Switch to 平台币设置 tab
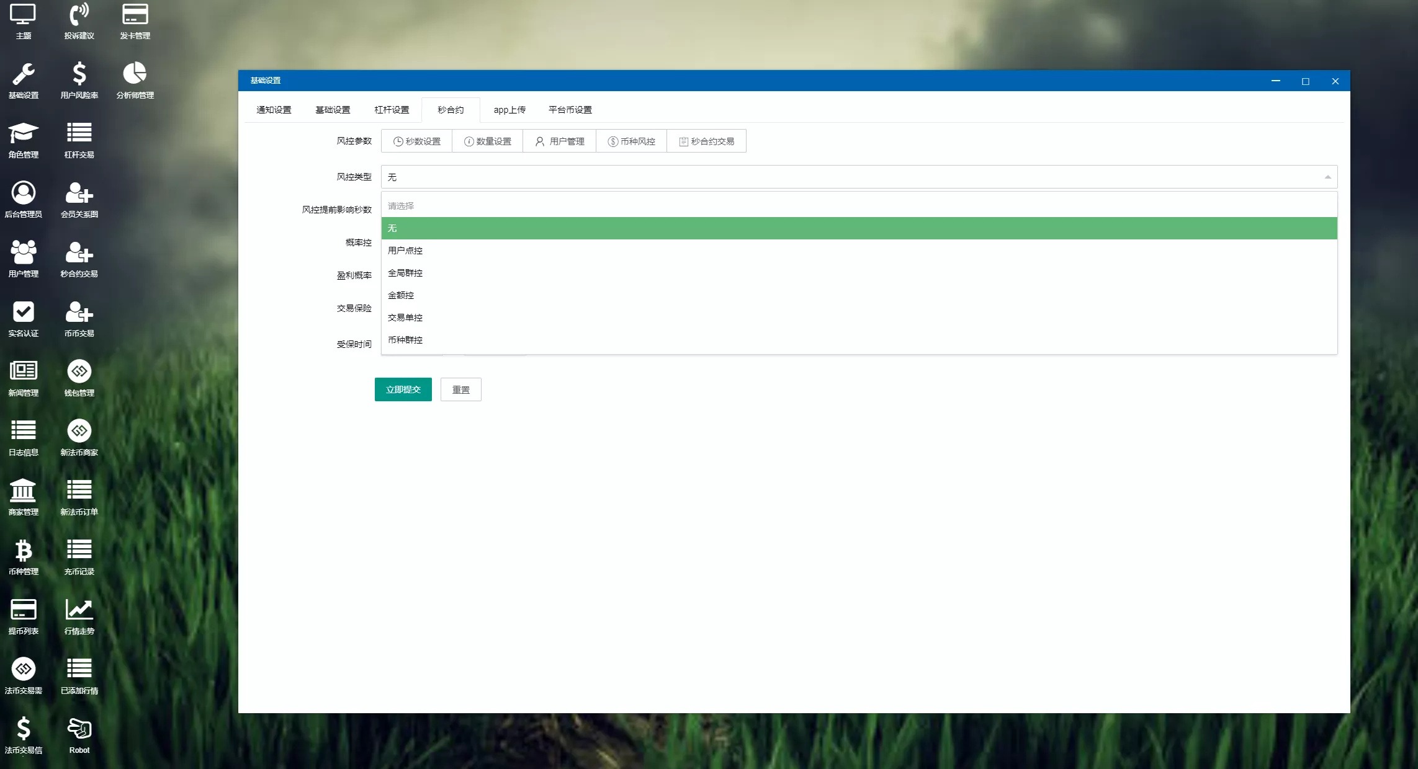 (x=570, y=109)
